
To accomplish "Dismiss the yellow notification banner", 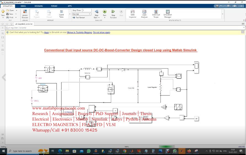I will pyautogui.click(x=243, y=32).
